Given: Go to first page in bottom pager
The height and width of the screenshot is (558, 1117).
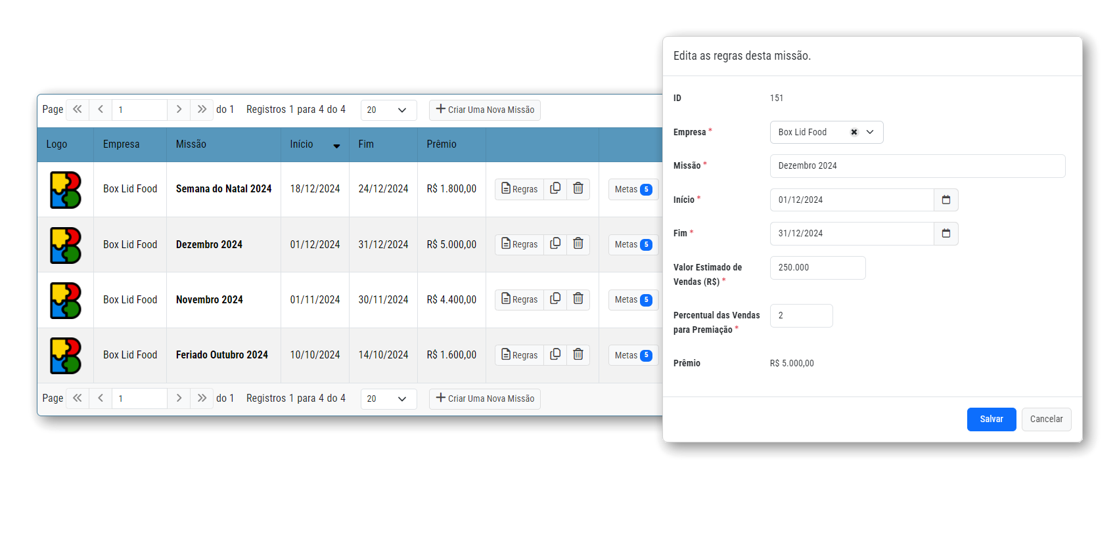Looking at the screenshot, I should pyautogui.click(x=78, y=398).
